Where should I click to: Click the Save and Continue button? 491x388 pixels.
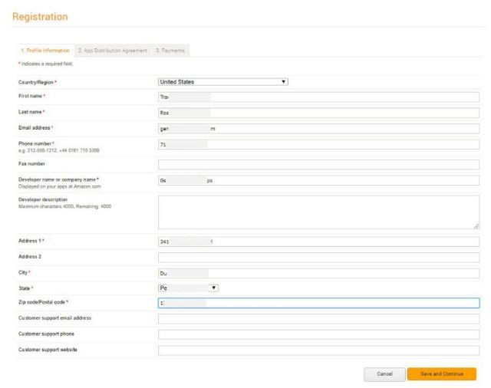[442, 373]
